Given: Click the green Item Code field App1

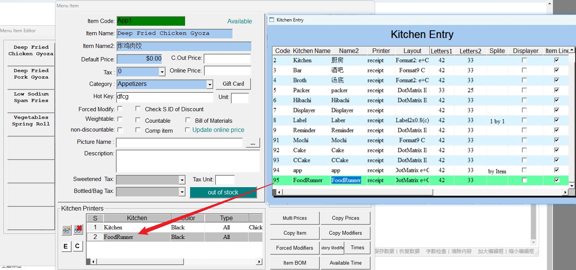Looking at the screenshot, I should [x=151, y=21].
